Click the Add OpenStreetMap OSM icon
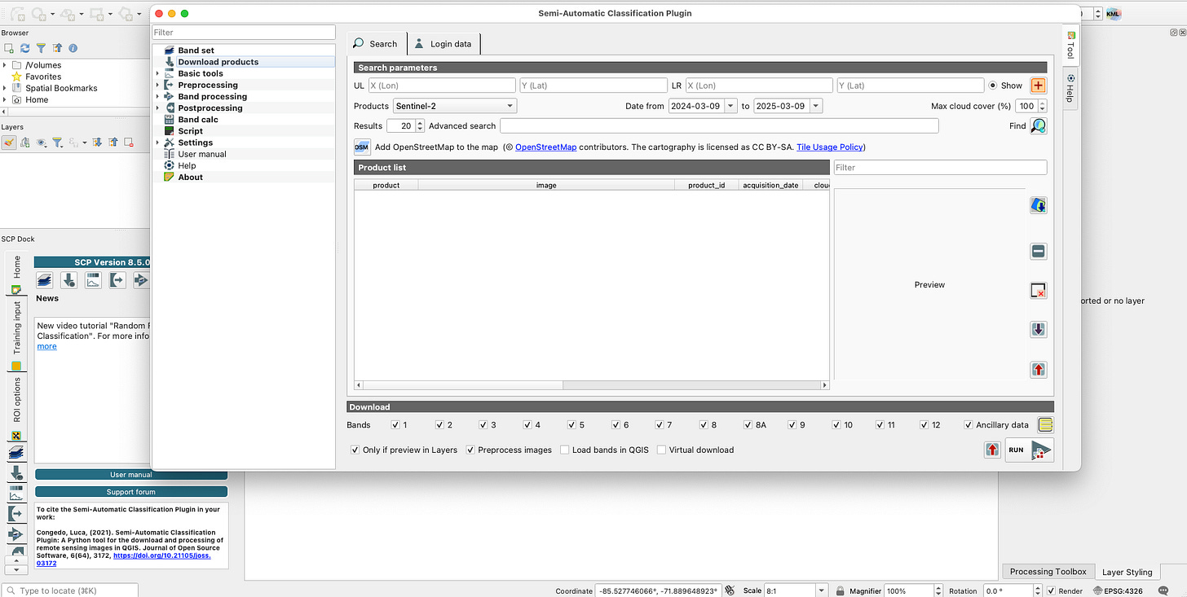1187x597 pixels. pos(362,147)
